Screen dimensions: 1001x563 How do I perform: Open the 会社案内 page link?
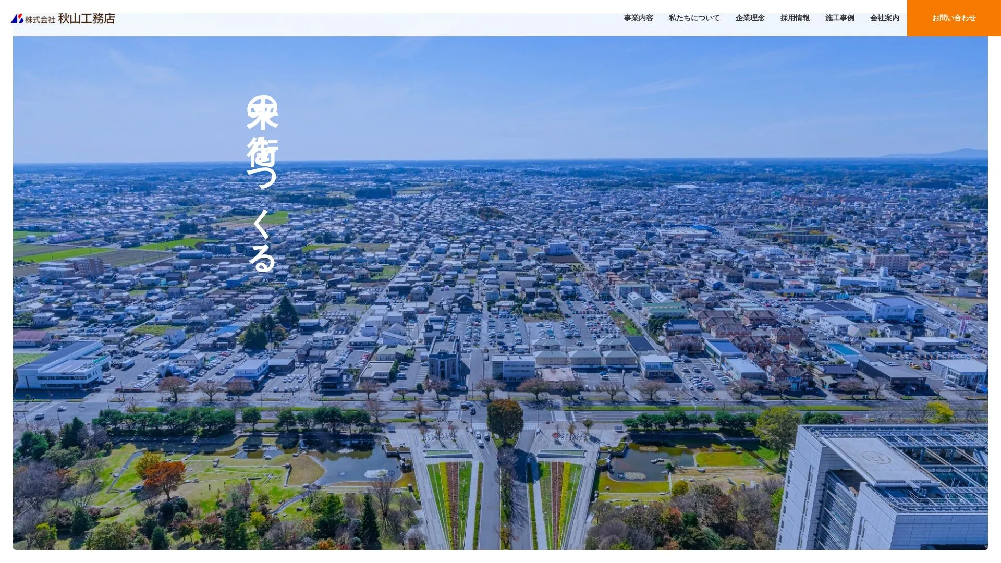pos(884,18)
